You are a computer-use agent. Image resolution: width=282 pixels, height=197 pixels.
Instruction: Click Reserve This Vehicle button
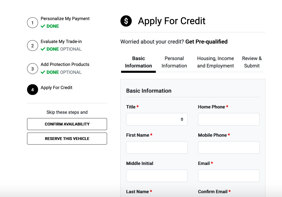67,138
